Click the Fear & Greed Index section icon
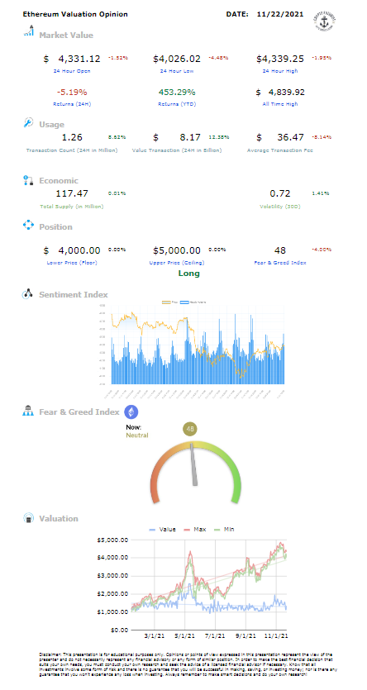Viewport: 367px width, 690px height. [28, 411]
